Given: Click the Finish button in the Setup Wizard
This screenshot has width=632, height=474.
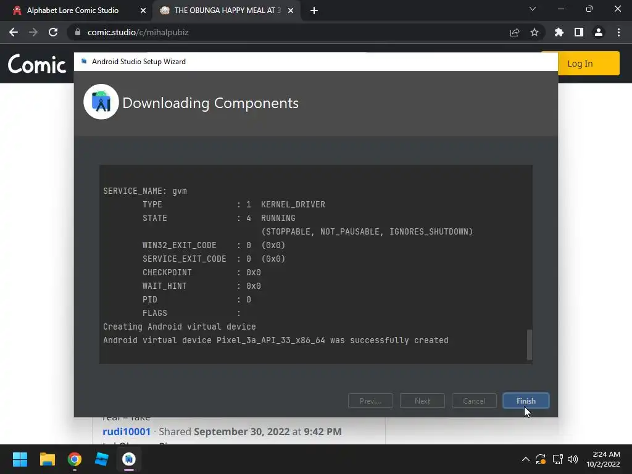Looking at the screenshot, I should coord(526,401).
